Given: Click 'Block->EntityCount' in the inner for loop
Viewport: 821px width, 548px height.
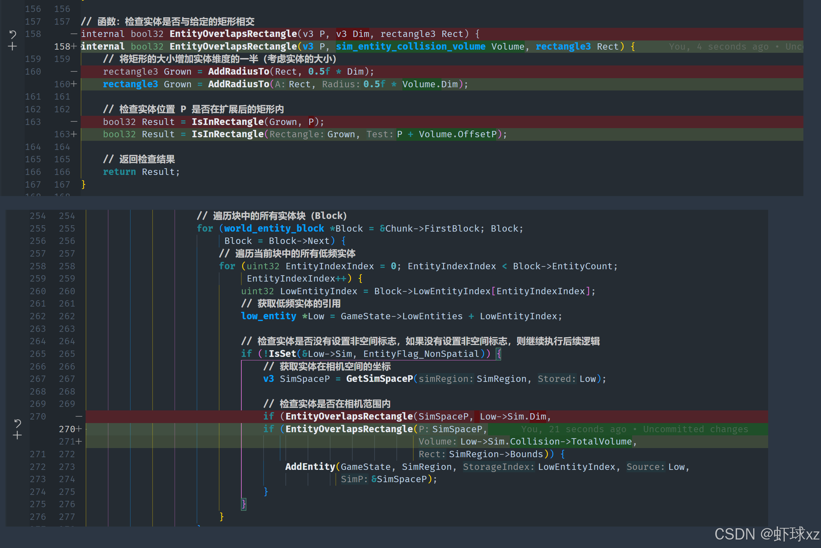Looking at the screenshot, I should point(563,266).
